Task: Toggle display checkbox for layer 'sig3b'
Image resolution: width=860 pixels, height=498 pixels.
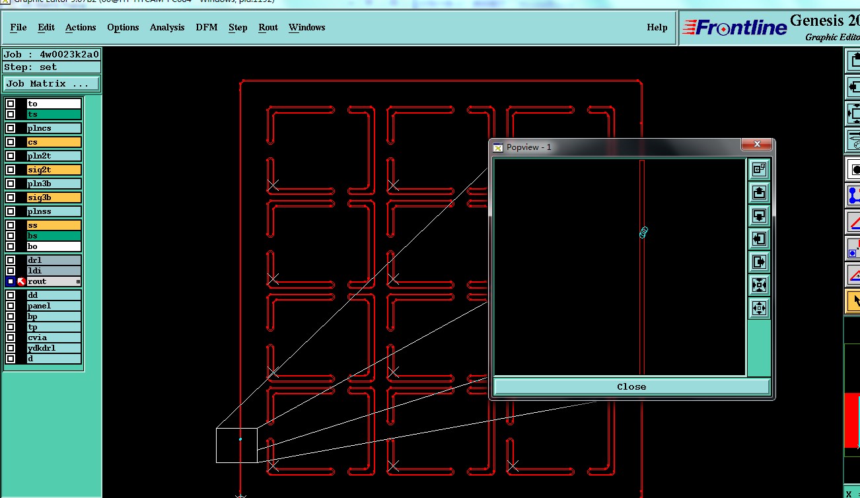Action: pos(11,197)
